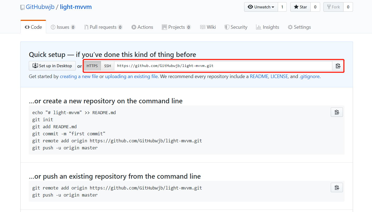The height and width of the screenshot is (212, 372).
Task: Copy the create new repository commands
Action: [337, 112]
